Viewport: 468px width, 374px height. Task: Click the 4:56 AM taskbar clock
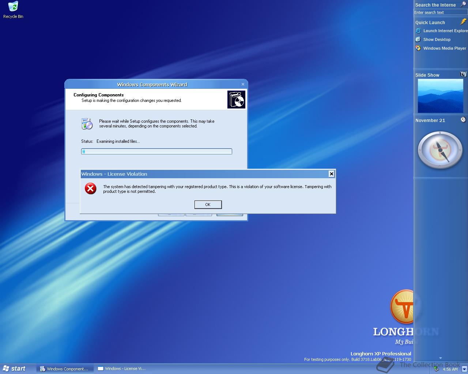coord(450,369)
